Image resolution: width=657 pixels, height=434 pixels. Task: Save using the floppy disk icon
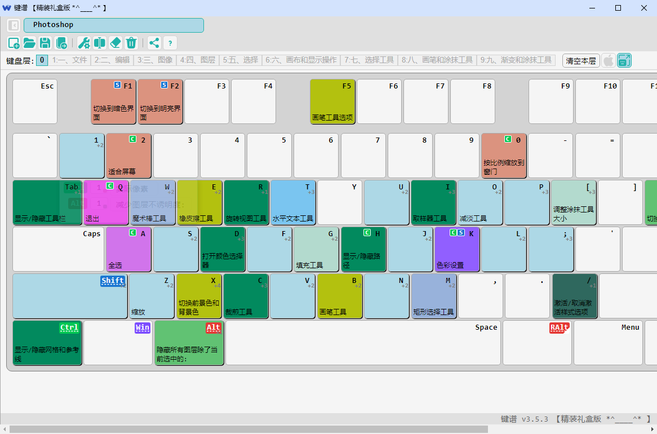point(45,43)
